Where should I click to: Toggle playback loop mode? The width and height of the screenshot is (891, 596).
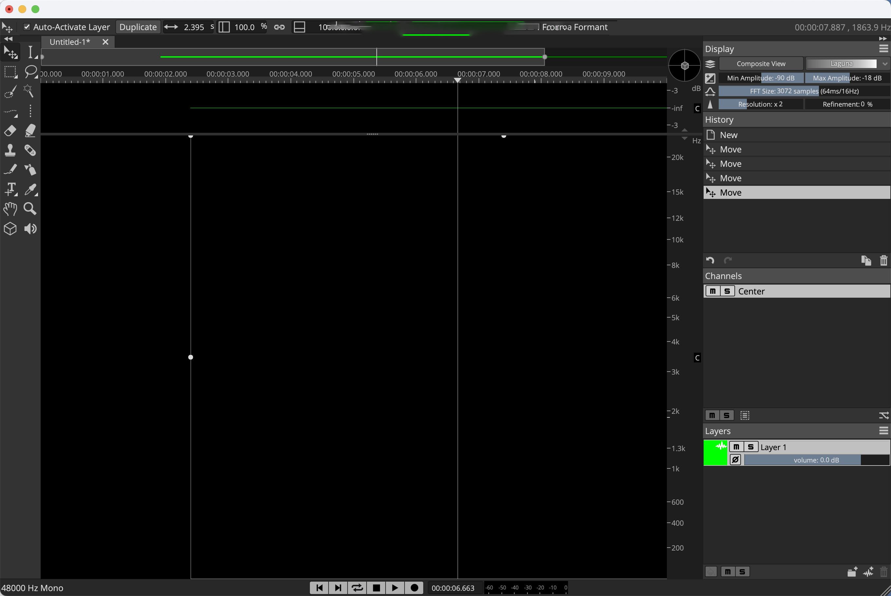pos(357,588)
